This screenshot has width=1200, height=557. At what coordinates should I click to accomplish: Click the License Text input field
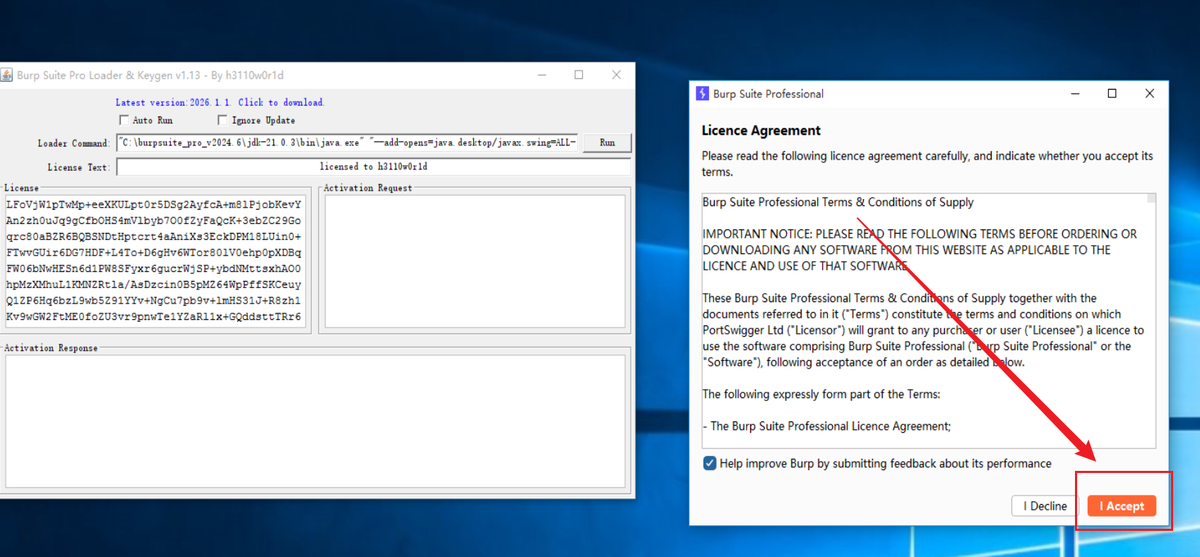(373, 167)
